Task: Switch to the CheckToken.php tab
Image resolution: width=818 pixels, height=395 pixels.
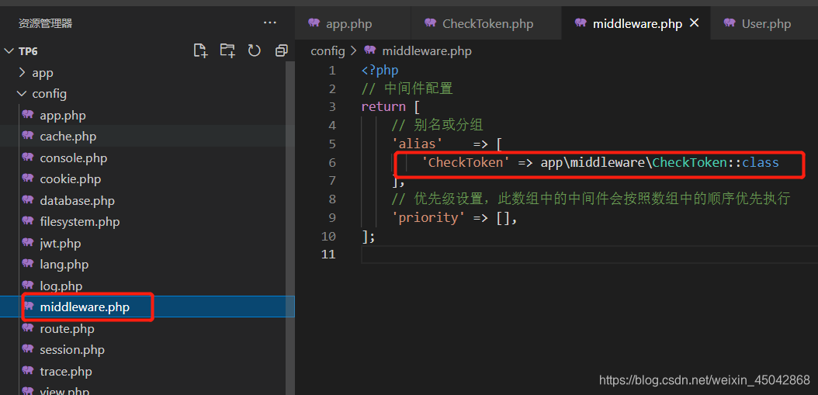Action: [487, 24]
